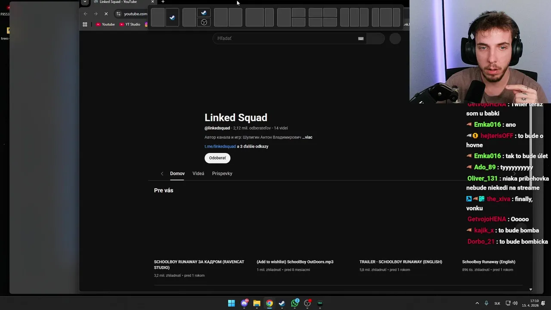Pick the Steam zone in first snap layout
The image size is (551, 310).
(172, 18)
